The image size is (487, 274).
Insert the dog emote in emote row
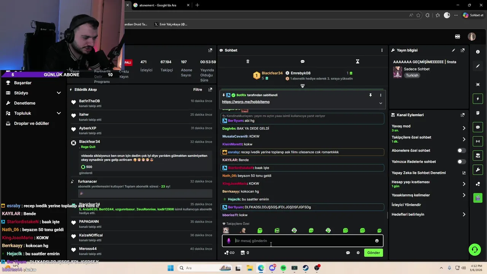226,230
